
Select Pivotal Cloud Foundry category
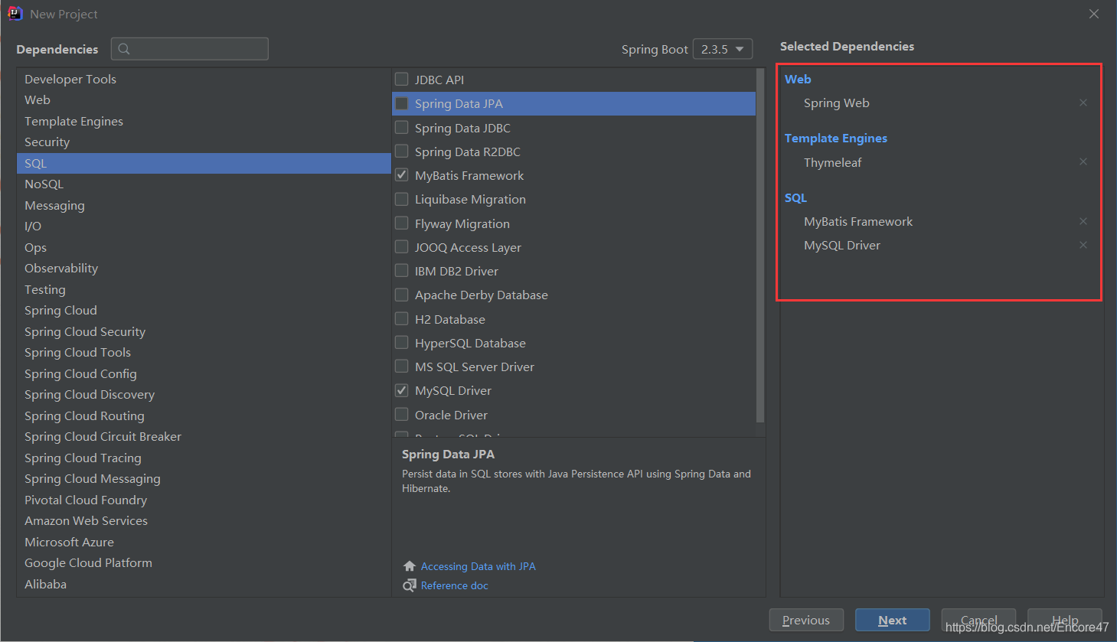[204, 500]
